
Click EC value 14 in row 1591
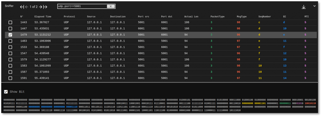[x=285, y=78]
